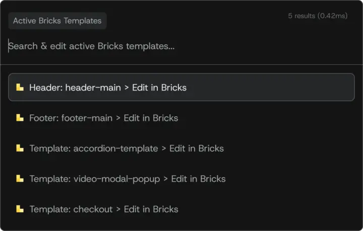Click "Edit in Bricks" on footer-main row

(151, 118)
